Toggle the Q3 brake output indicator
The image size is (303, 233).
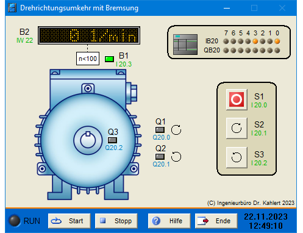112,140
